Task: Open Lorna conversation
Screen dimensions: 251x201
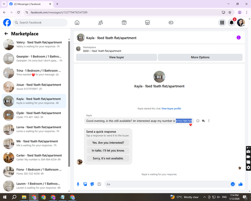Action: (x=34, y=129)
